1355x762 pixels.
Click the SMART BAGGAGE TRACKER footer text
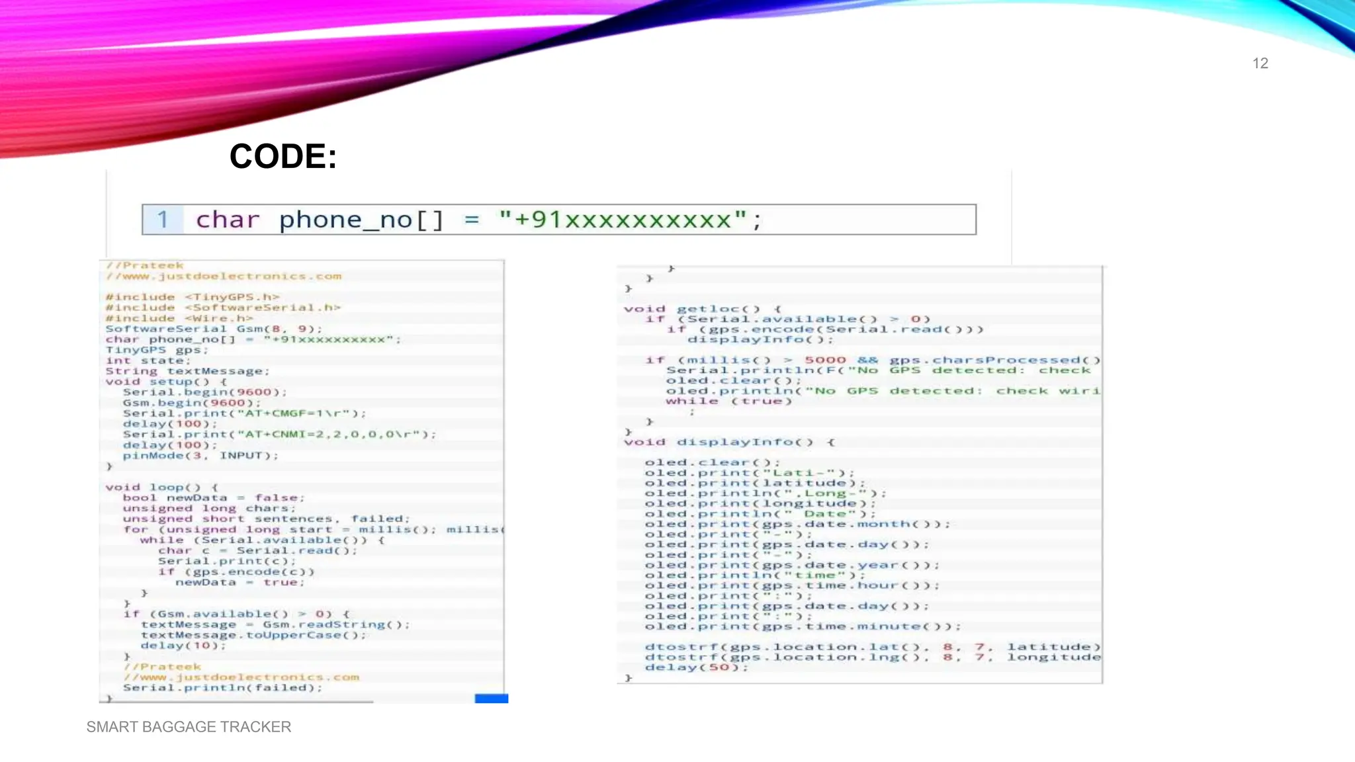point(189,727)
